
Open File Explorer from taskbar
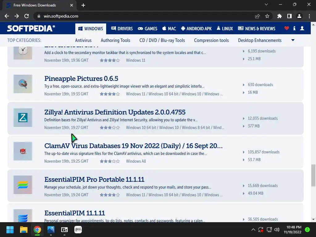point(23,230)
